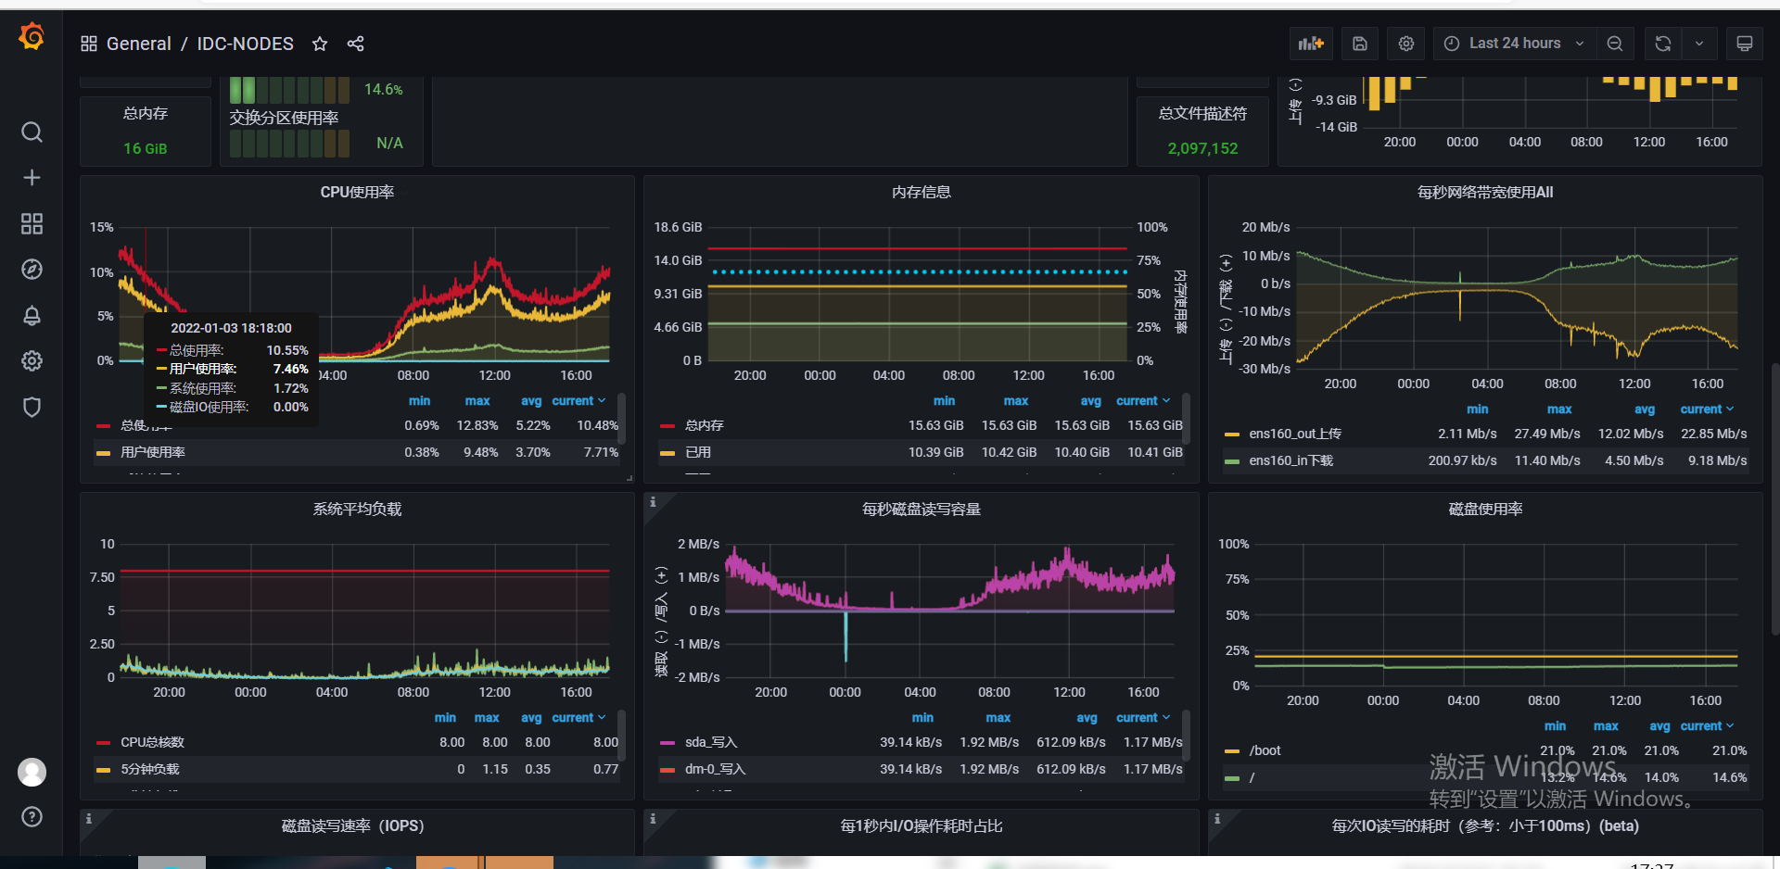
Task: Open the Server Admin shield icon
Action: [32, 407]
